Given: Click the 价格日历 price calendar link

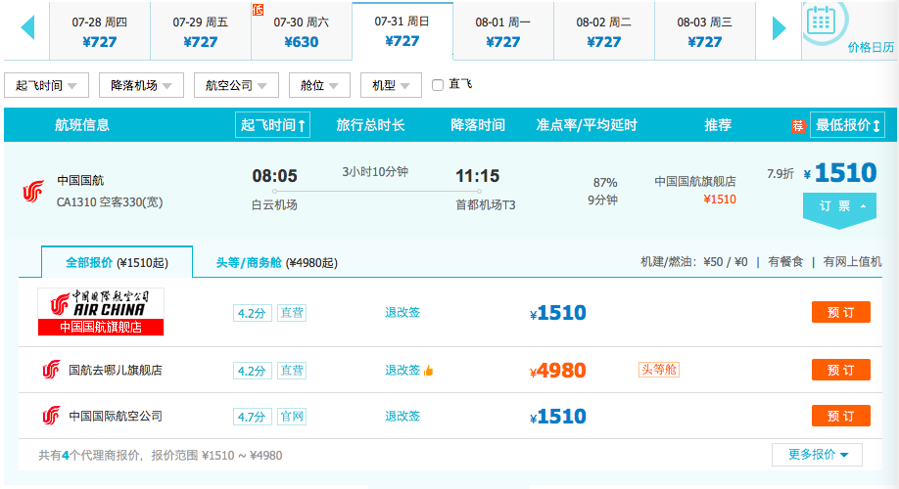Looking at the screenshot, I should click(x=871, y=48).
